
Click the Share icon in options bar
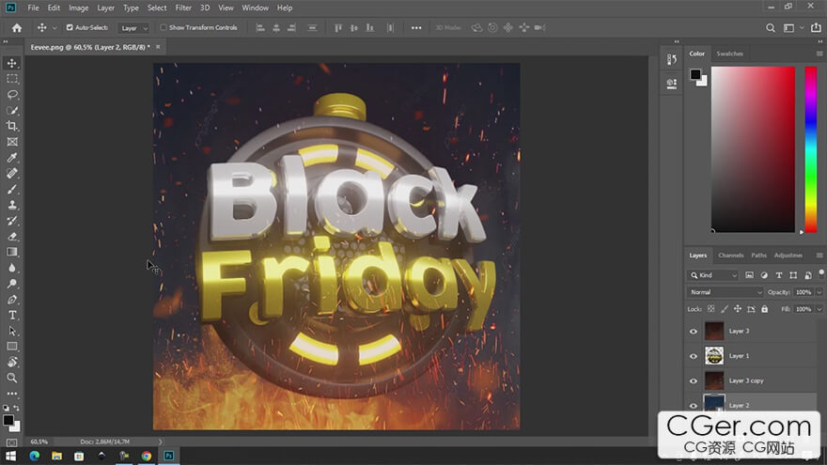[816, 28]
